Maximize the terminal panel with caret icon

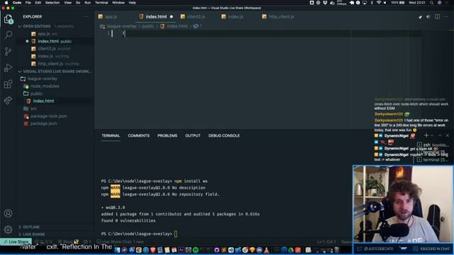(x=440, y=135)
